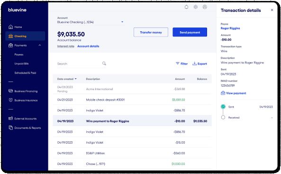Viewport: 281px width, 174px height.
Task: Click the search magnifier icon
Action: (104, 64)
